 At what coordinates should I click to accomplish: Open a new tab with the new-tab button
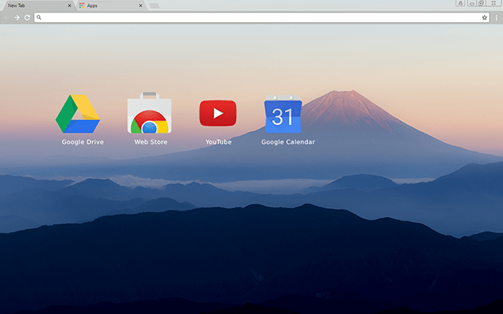[x=155, y=5]
